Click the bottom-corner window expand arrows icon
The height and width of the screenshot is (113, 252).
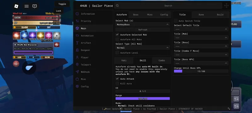pos(229,109)
